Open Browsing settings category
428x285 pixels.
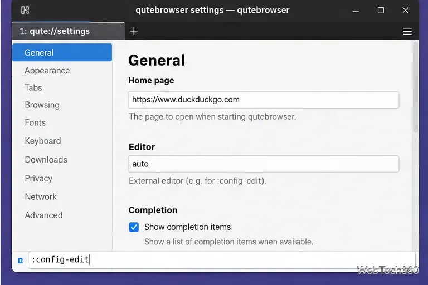[42, 105]
